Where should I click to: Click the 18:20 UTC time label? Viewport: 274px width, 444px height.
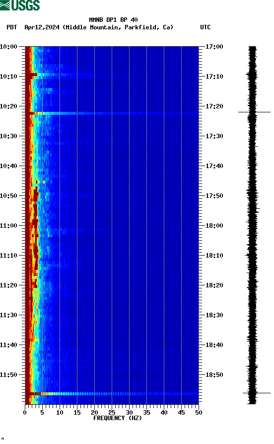(x=214, y=285)
